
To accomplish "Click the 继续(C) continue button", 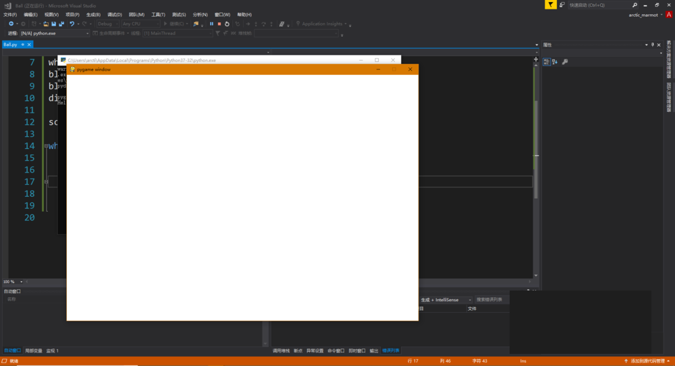I will [175, 24].
